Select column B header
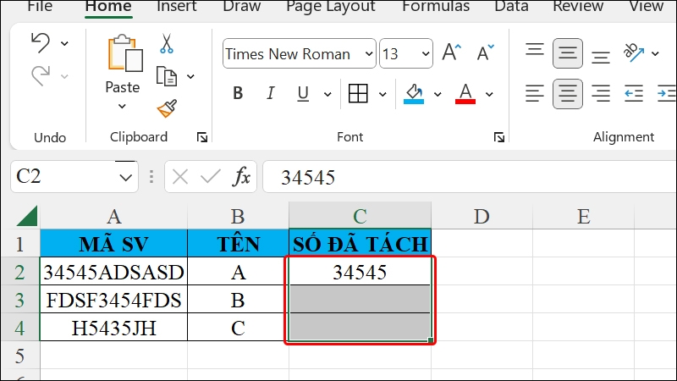Viewport: 677px width, 381px height. tap(239, 216)
